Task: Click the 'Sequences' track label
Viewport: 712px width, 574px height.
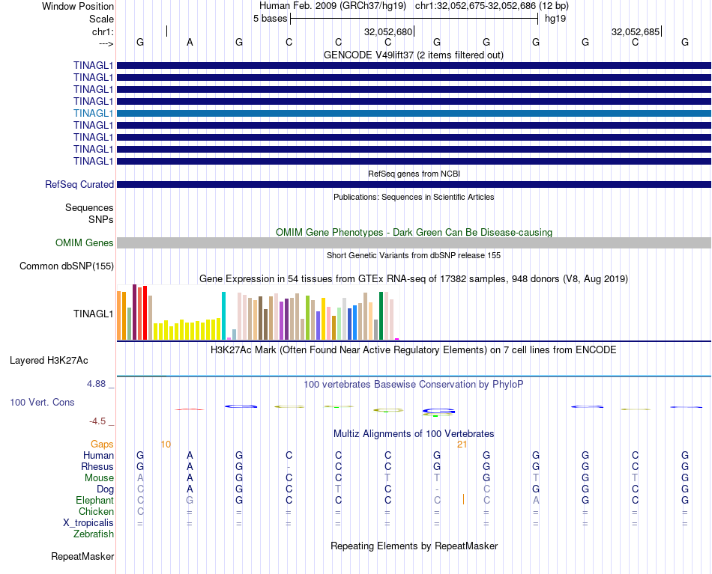Action: tap(89, 207)
